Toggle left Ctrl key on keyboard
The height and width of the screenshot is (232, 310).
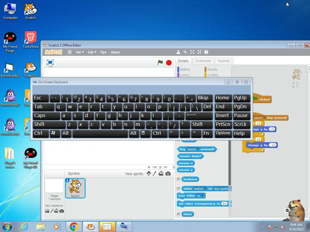pyautogui.click(x=41, y=133)
